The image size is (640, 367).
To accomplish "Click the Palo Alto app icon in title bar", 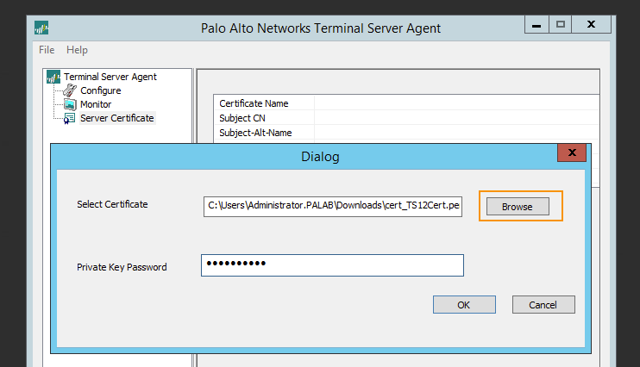I will pyautogui.click(x=41, y=28).
